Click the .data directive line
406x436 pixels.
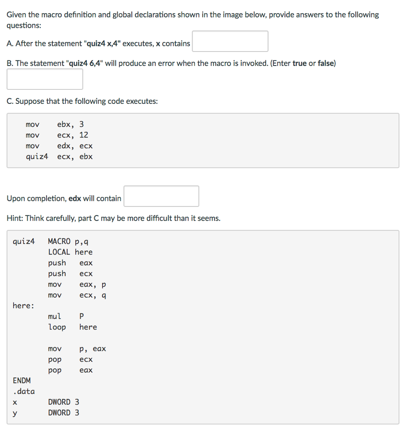23,391
